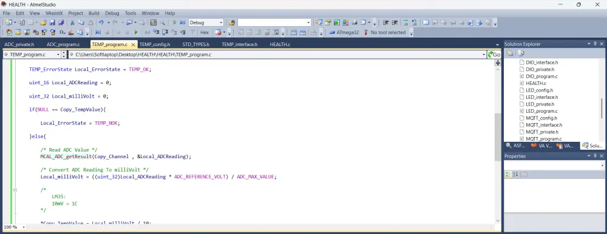Screen dimensions: 607x234
Task: Switch to ADC_program.c tab
Action: coord(63,44)
